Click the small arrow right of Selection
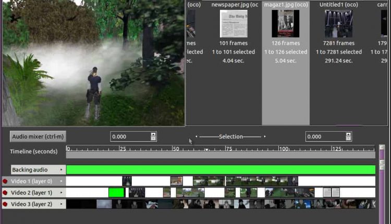391x224 pixels. pyautogui.click(x=264, y=136)
